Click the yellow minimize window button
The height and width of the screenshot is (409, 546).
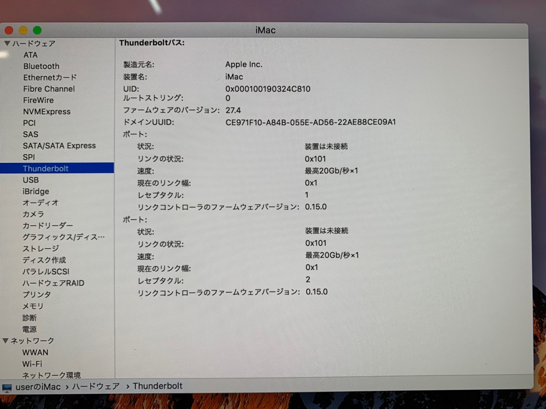coord(23,30)
